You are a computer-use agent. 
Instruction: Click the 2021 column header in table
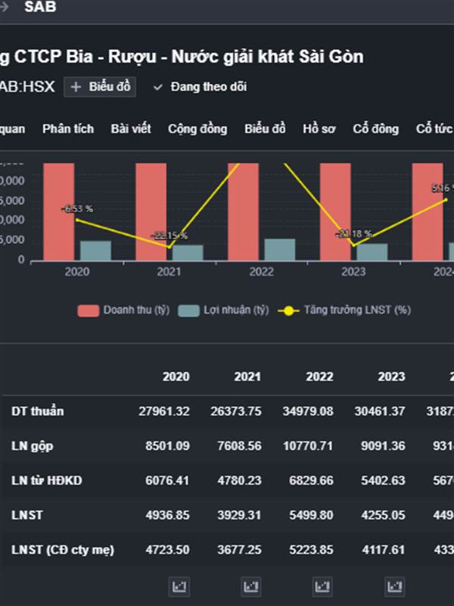247,376
